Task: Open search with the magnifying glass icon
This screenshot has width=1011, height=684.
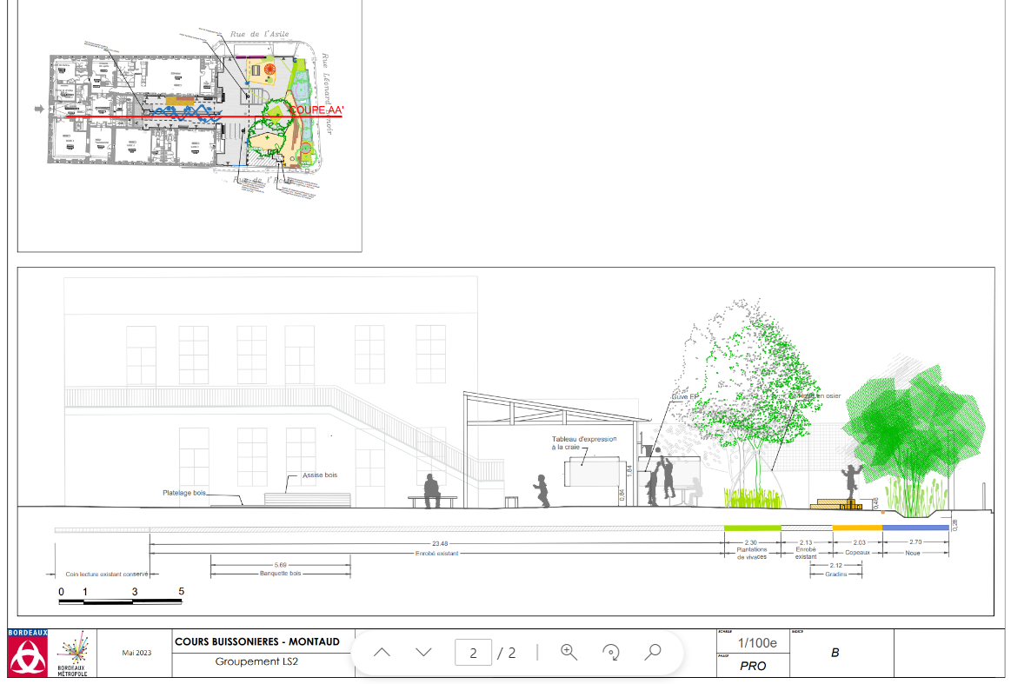Action: [653, 652]
